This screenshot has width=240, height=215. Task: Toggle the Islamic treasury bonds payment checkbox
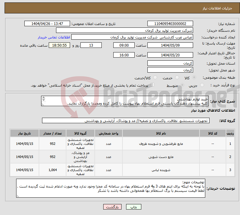153,85
